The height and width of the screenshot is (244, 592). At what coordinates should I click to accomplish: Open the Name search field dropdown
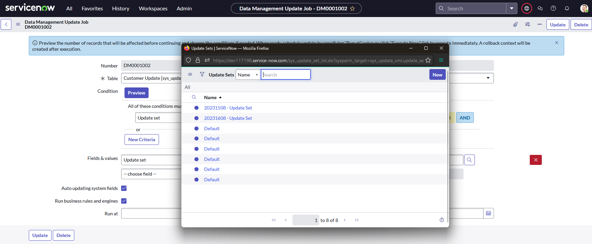click(x=248, y=75)
